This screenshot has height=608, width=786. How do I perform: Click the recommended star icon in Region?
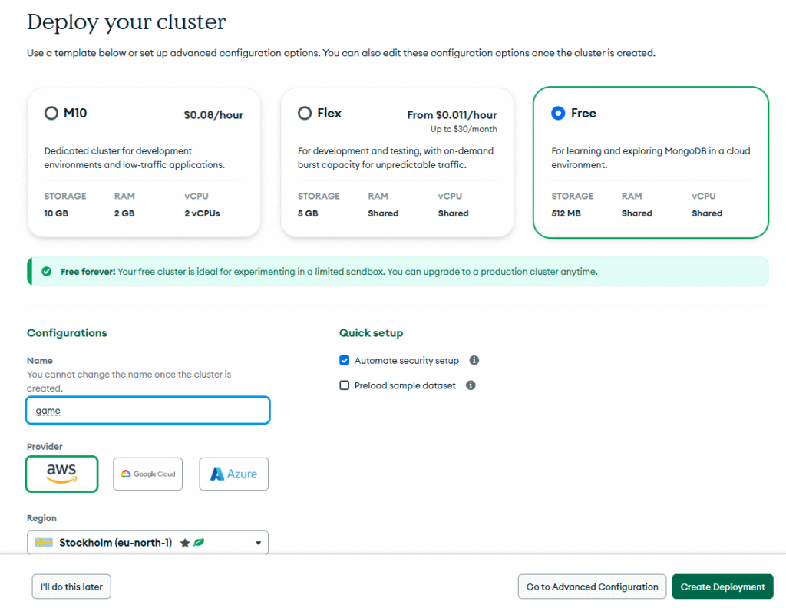185,543
